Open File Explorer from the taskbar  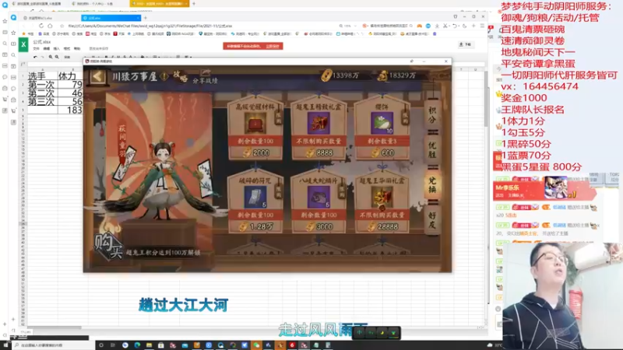149,345
